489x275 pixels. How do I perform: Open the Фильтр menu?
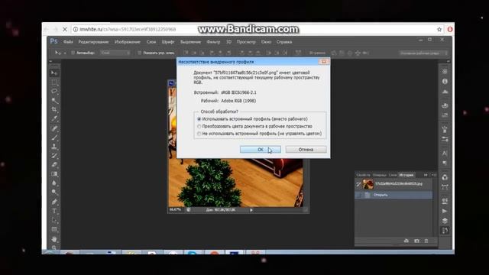point(214,42)
